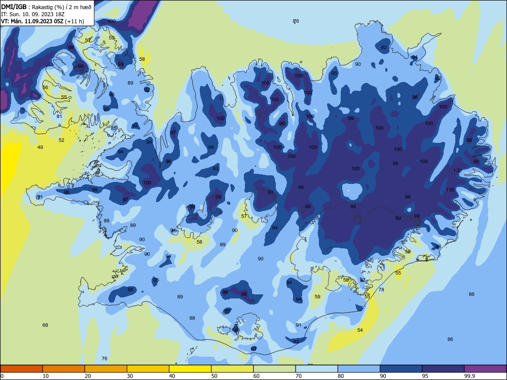
Task: Click the '40' legend tick label
Action: [x=172, y=376]
